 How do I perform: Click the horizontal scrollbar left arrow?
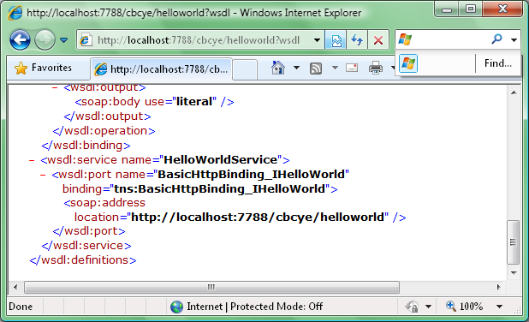(15, 287)
